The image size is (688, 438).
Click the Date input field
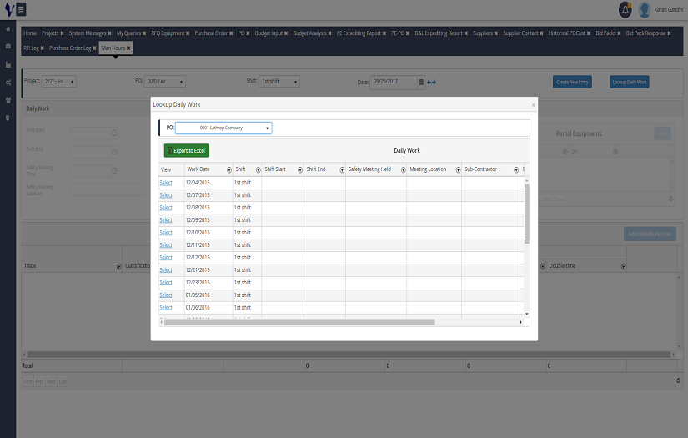click(393, 82)
